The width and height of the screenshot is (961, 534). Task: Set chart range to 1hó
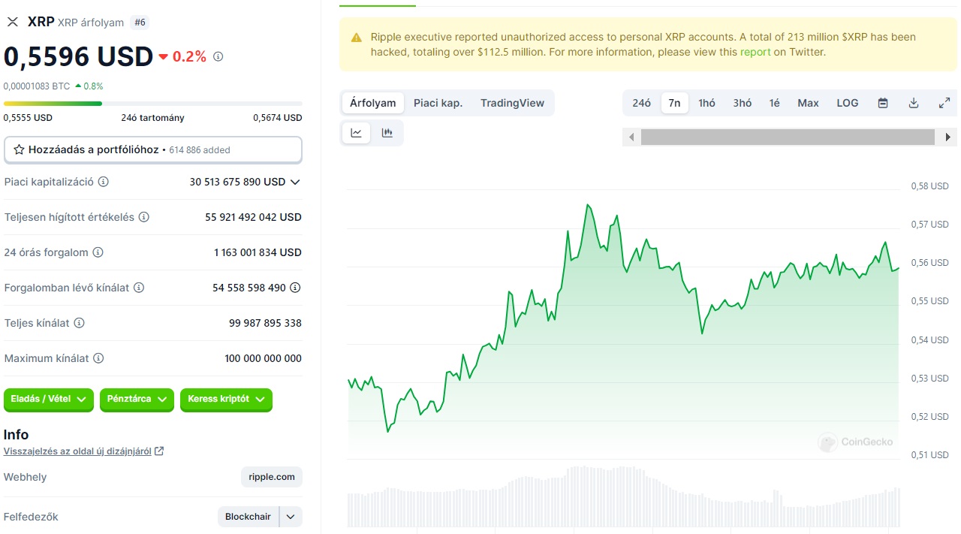coord(706,103)
